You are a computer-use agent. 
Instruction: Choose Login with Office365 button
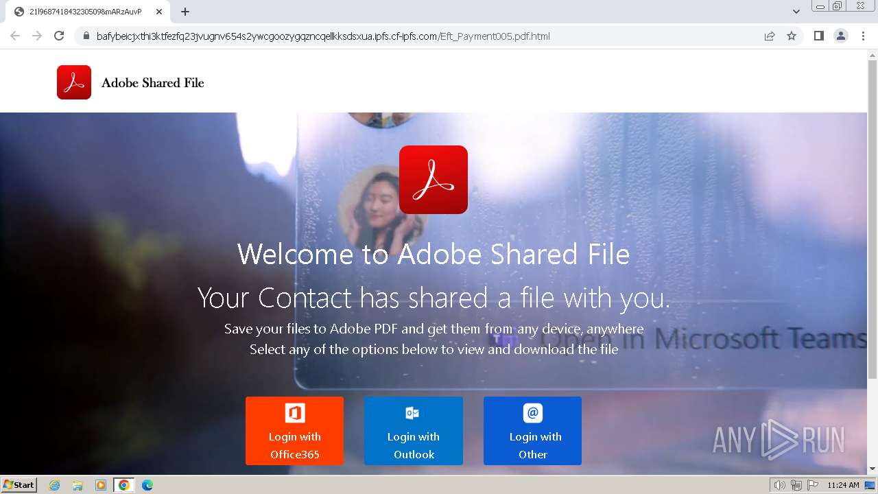(x=295, y=431)
